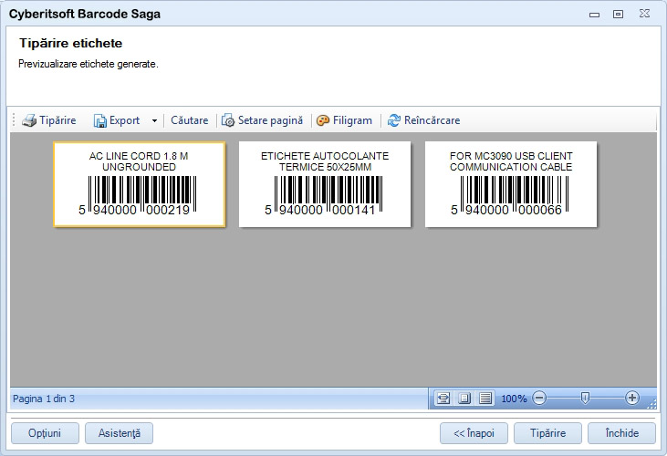Go back with the << Înapoi button
Screen dimensions: 667x456
point(474,433)
